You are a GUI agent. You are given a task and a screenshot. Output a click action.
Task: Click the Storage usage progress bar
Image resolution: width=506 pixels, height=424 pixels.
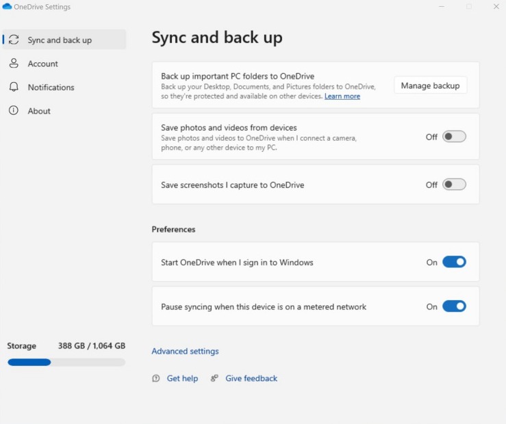(66, 362)
